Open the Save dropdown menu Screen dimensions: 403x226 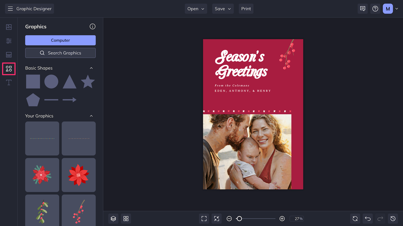pyautogui.click(x=223, y=9)
